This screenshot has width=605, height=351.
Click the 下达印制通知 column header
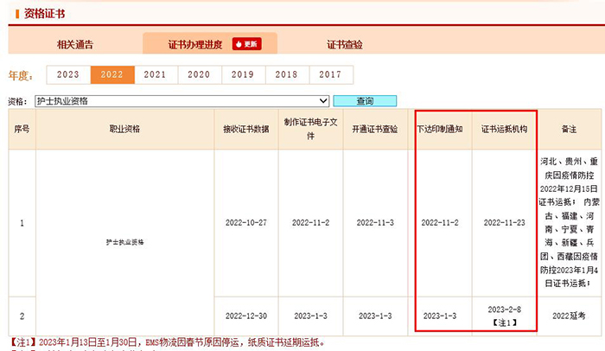click(x=440, y=129)
